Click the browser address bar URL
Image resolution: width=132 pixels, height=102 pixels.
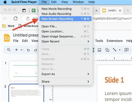112,19
